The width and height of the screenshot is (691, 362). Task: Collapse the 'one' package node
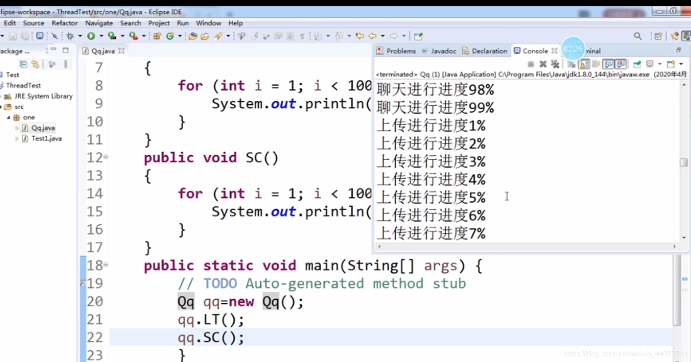pyautogui.click(x=8, y=117)
